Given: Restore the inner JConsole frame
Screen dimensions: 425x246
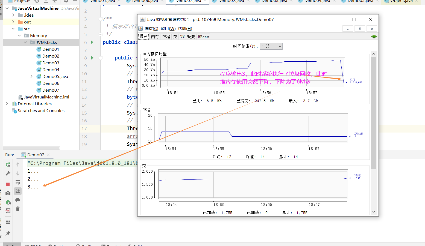Looking at the screenshot, I should pyautogui.click(x=360, y=29).
